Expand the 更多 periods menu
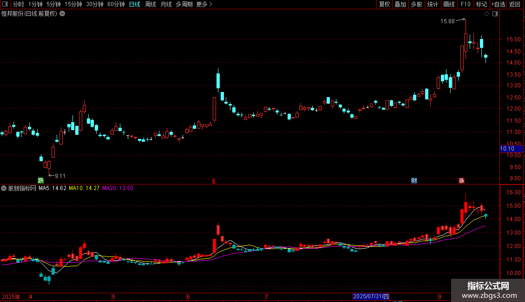 tap(204, 4)
